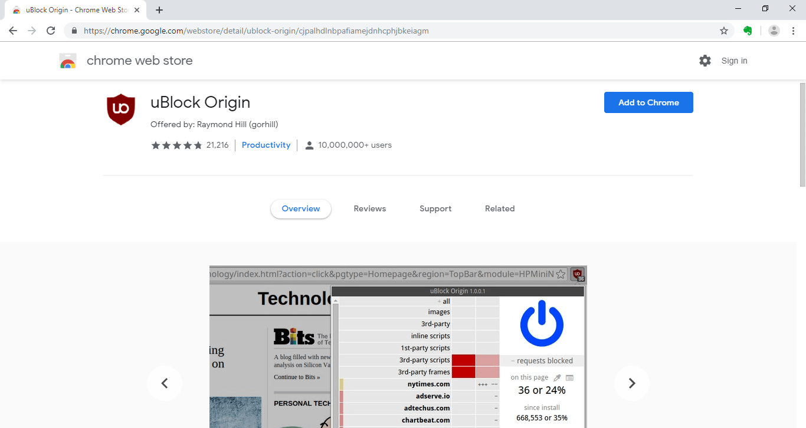Open web store settings gear
The width and height of the screenshot is (806, 428).
(705, 61)
